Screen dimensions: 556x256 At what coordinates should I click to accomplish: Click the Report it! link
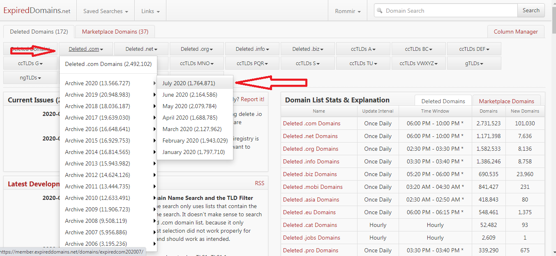(253, 99)
